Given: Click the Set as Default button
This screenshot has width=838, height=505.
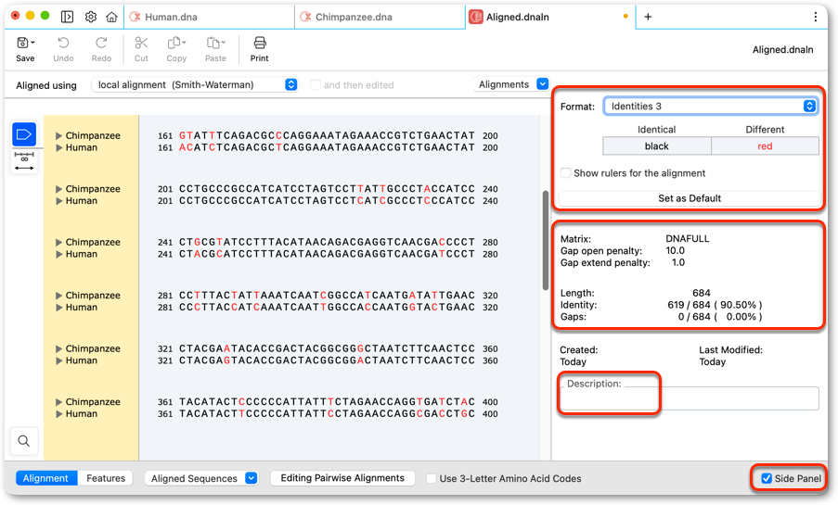Looking at the screenshot, I should click(690, 198).
